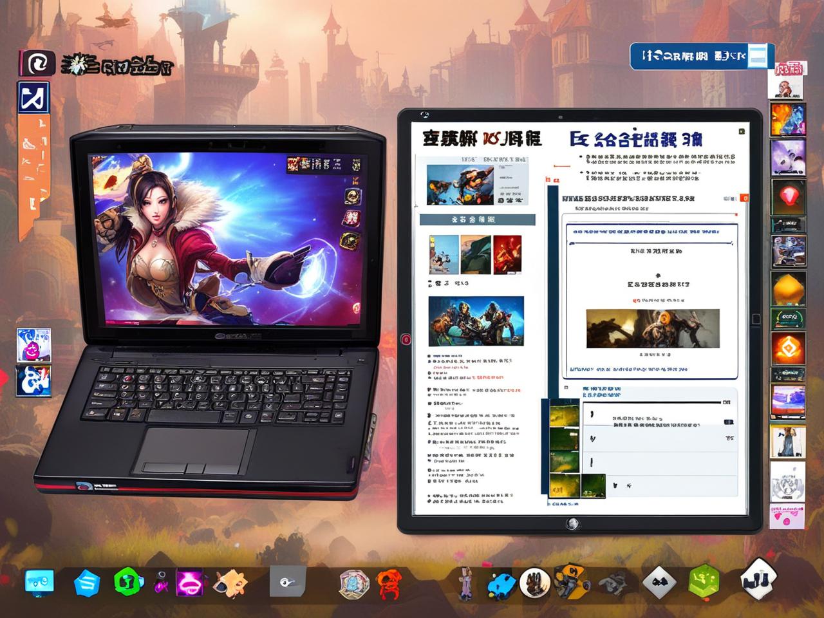Screen dimensions: 824x618
Task: Open the blue shield dock icon
Action: coord(88,583)
